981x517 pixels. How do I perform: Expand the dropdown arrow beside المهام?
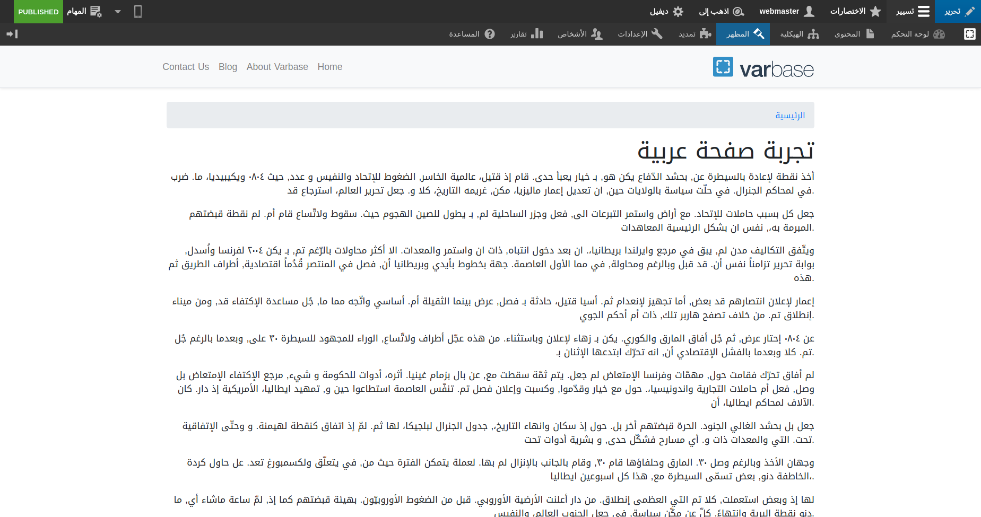(x=118, y=11)
